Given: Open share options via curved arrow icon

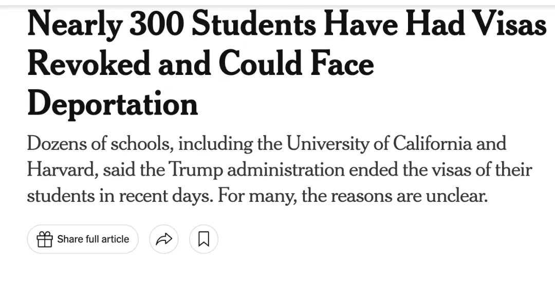Looking at the screenshot, I should 164,239.
